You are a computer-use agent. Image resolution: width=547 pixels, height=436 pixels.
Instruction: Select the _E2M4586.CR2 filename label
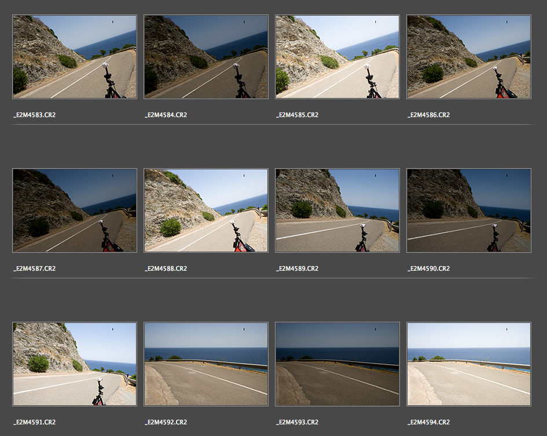click(429, 115)
